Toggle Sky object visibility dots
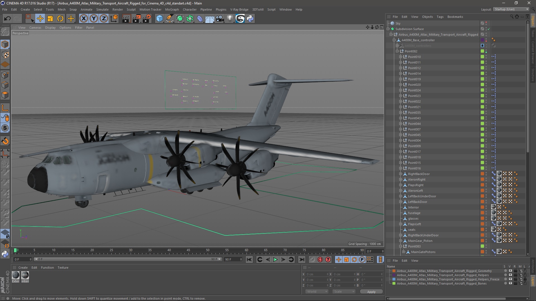The height and width of the screenshot is (301, 536). click(x=486, y=23)
